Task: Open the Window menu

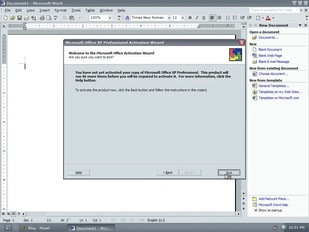Action: [106, 10]
